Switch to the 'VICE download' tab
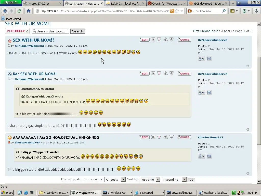The width and height of the screenshot is (261, 196). pos(208,3)
